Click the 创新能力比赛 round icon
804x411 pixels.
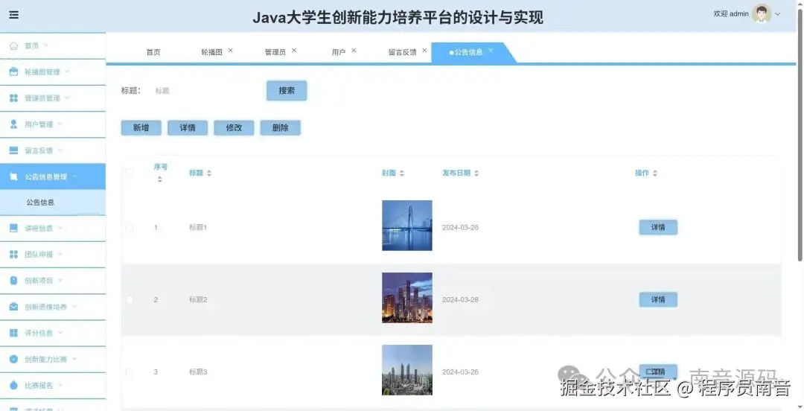14,359
